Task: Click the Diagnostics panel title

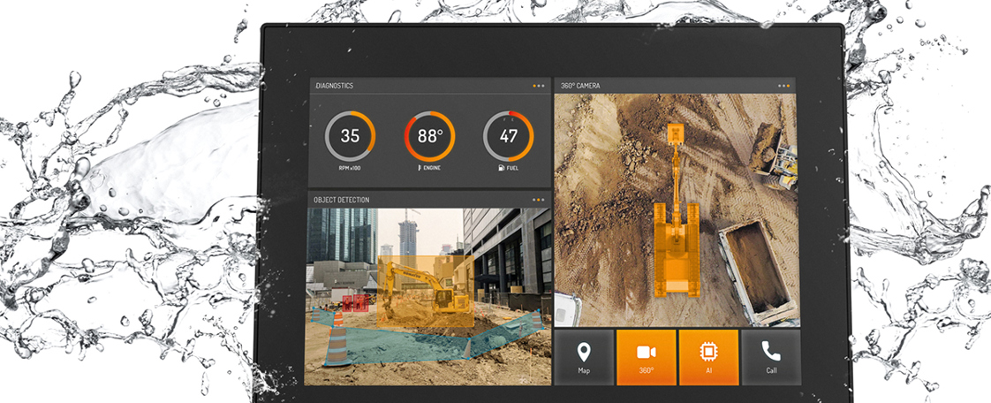Action: tap(334, 86)
